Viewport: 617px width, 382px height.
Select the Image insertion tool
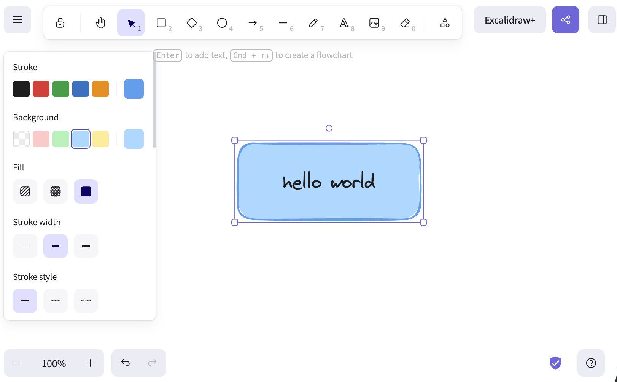pos(374,23)
